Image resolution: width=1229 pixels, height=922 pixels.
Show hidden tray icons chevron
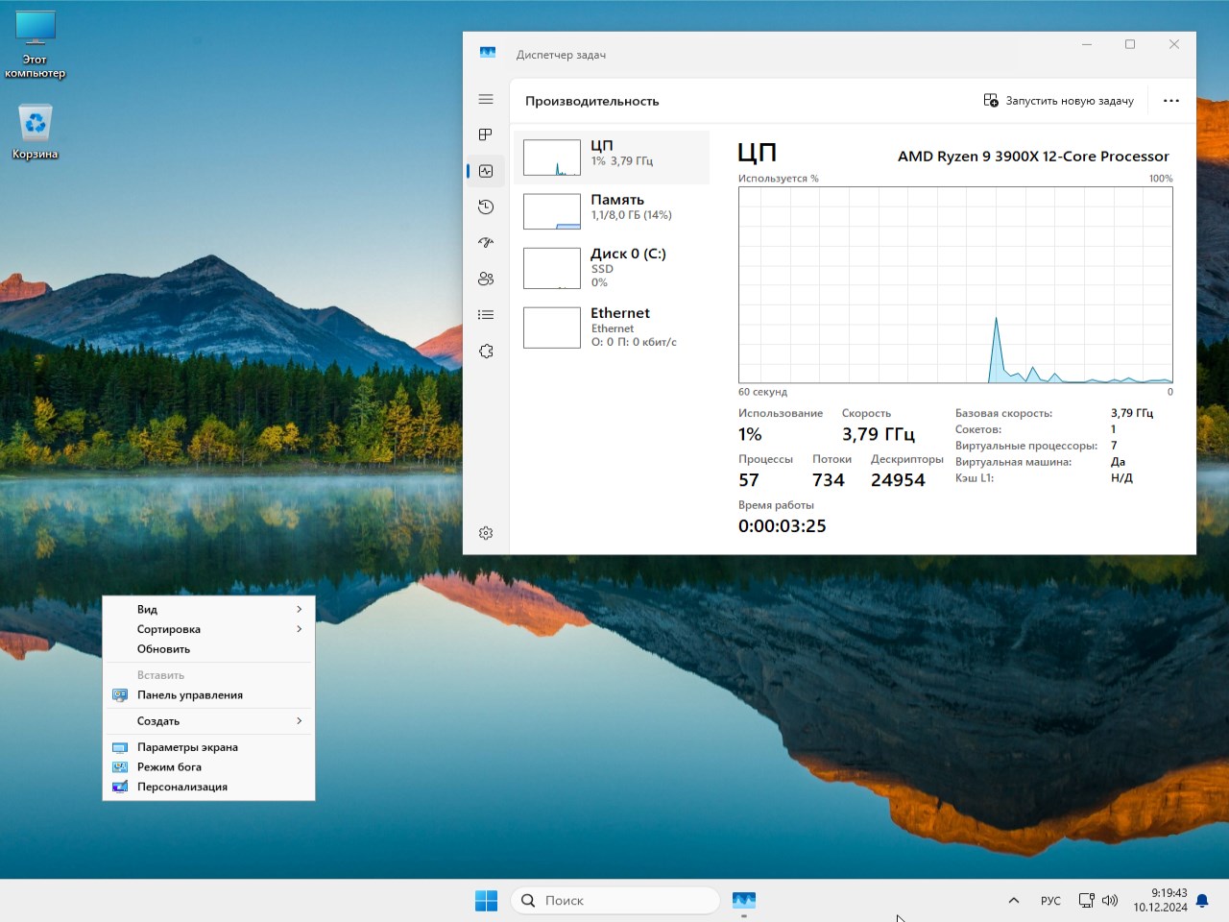coord(1014,901)
